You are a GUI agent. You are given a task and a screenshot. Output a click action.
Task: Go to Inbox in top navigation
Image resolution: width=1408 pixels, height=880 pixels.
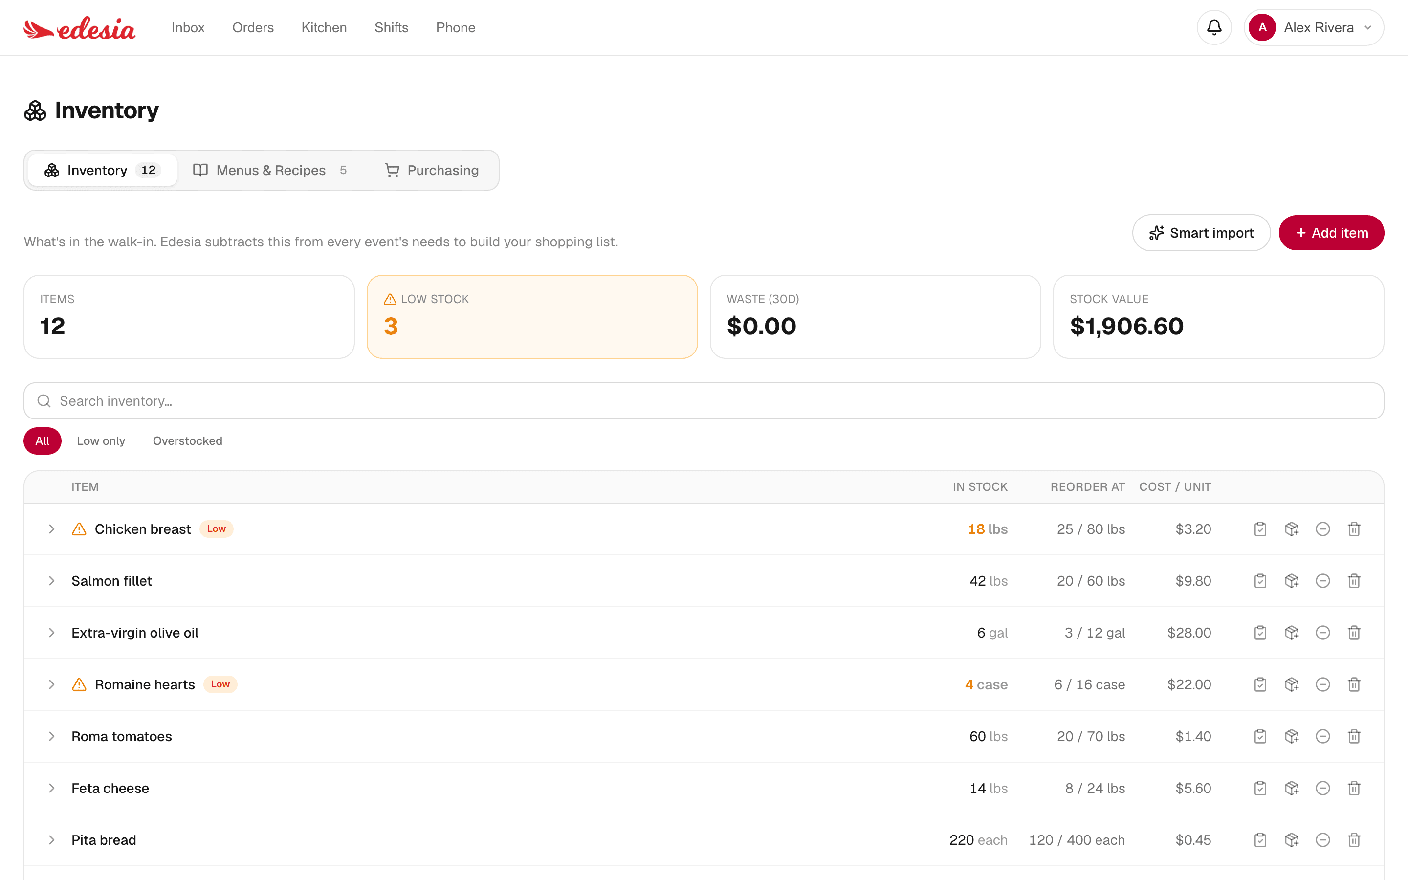point(188,27)
